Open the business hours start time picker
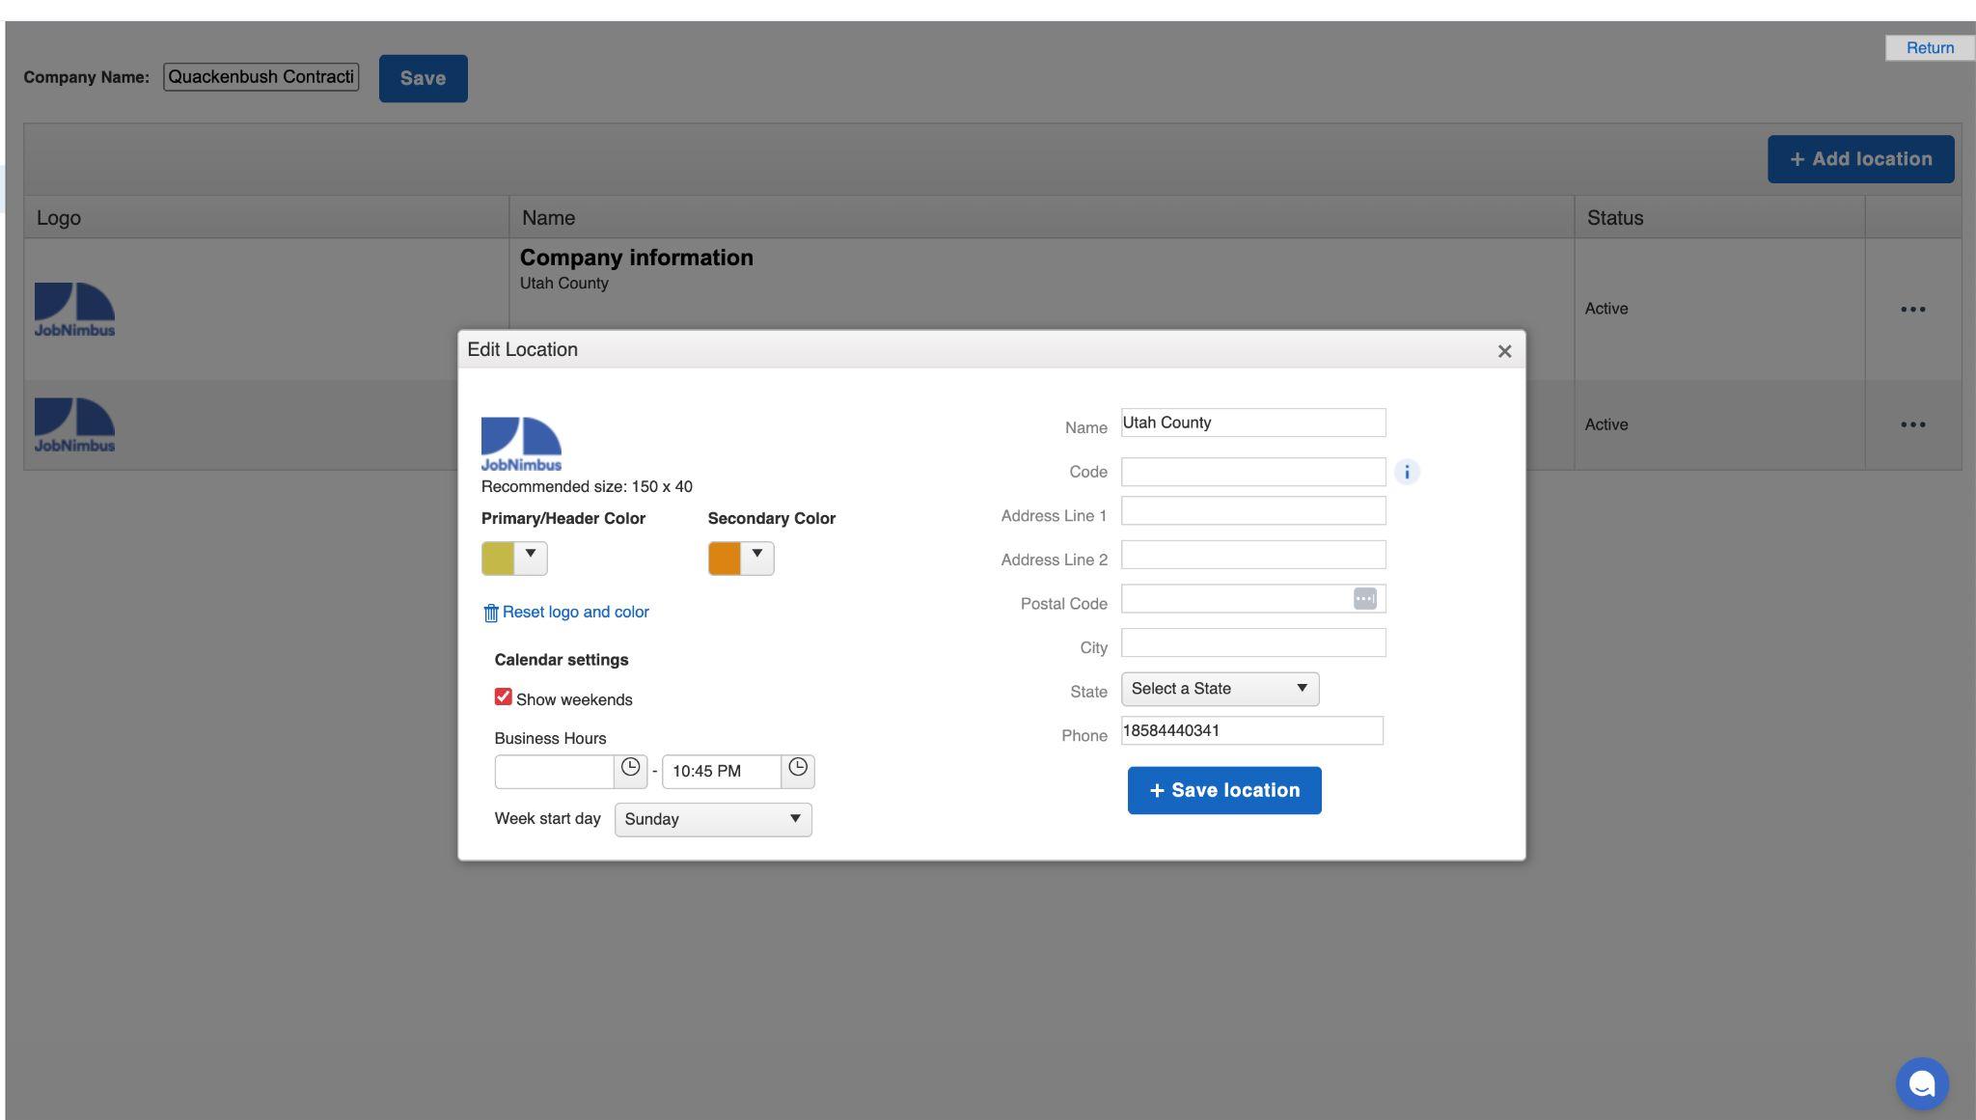 [630, 770]
